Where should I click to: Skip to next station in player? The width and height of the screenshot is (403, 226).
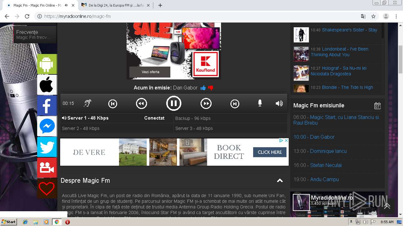[235, 104]
